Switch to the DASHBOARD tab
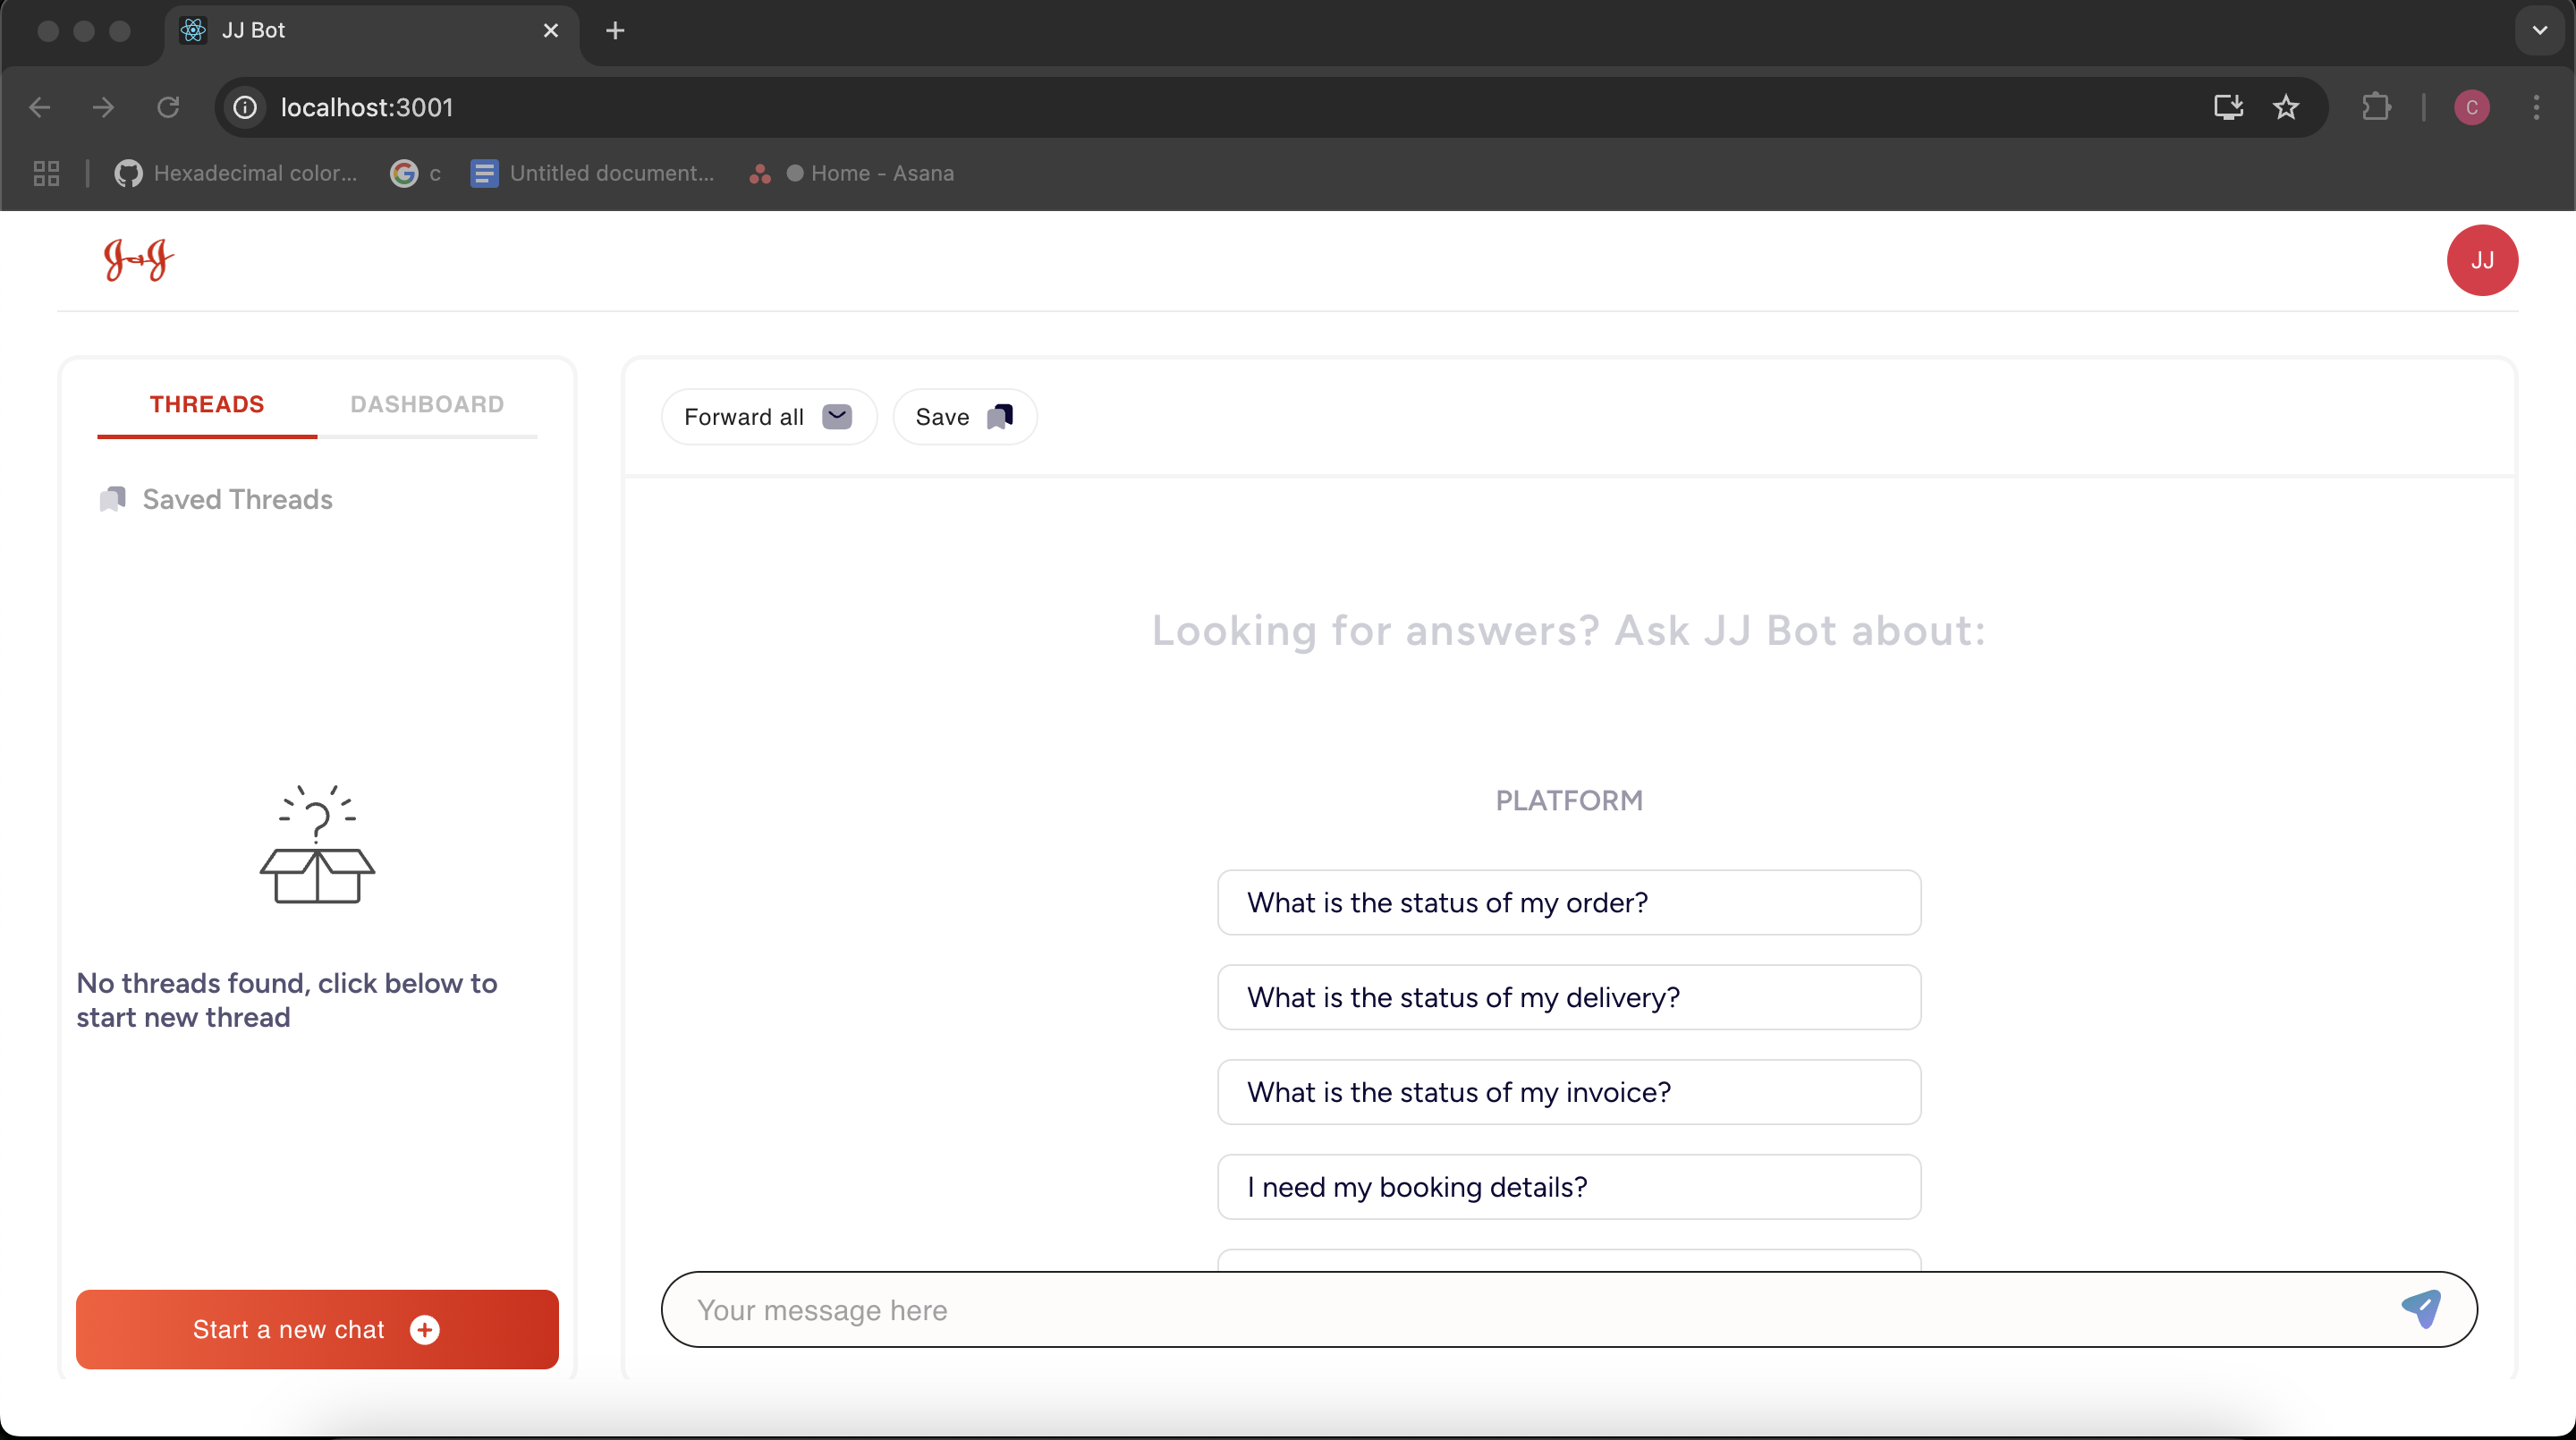 [x=427, y=404]
